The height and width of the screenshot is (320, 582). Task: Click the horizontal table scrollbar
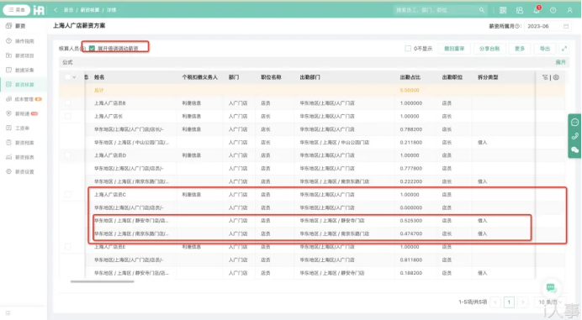point(102,281)
